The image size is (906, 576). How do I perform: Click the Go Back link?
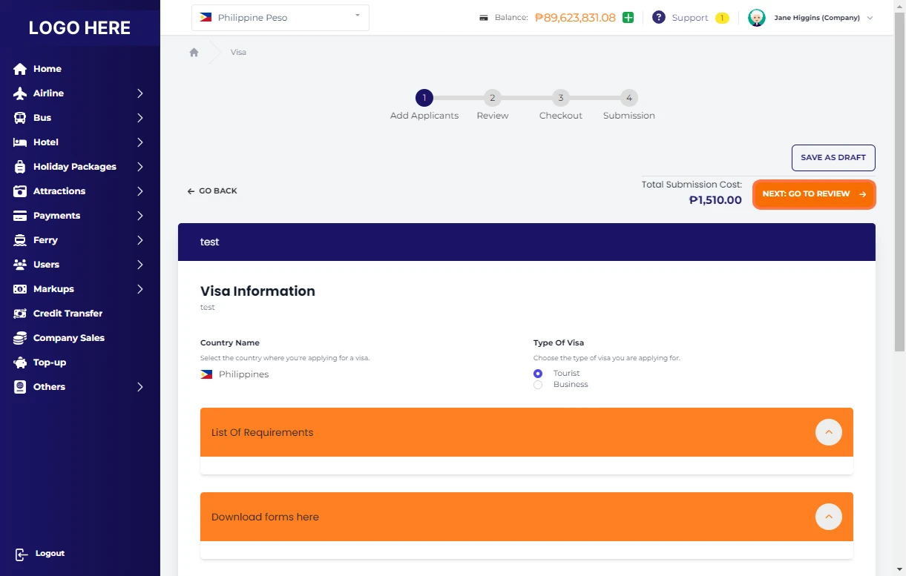pyautogui.click(x=212, y=191)
